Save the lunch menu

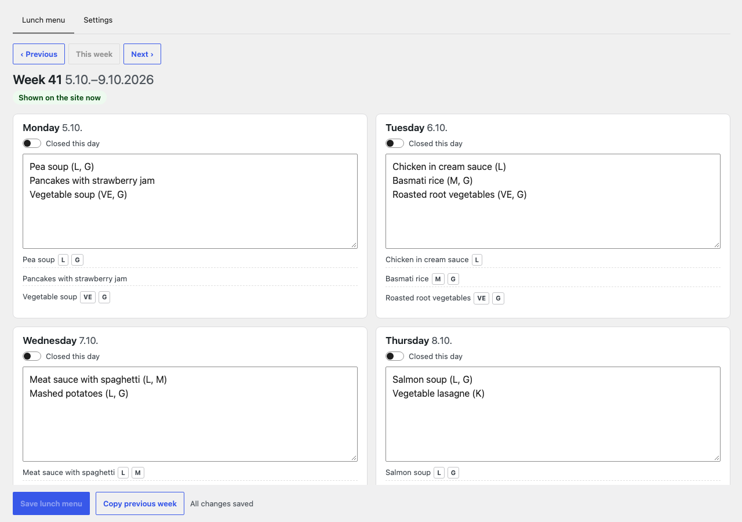point(51,503)
